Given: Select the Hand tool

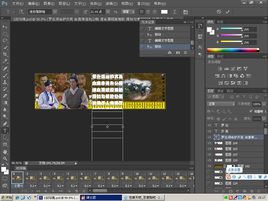Looking at the screenshot, I should pyautogui.click(x=5, y=152).
